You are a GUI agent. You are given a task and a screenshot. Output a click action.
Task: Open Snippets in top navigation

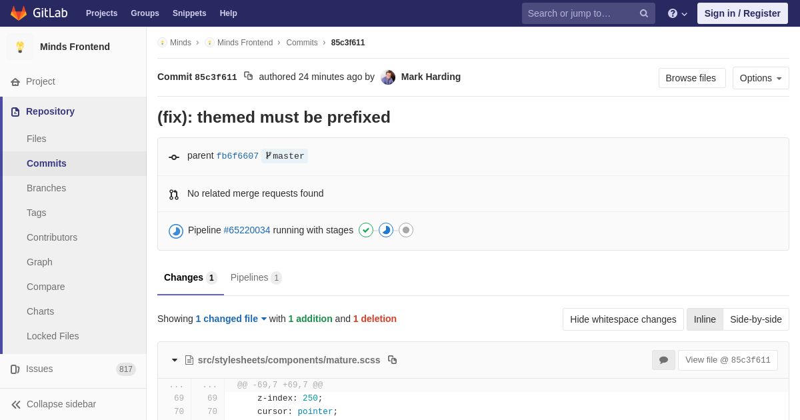(x=189, y=13)
